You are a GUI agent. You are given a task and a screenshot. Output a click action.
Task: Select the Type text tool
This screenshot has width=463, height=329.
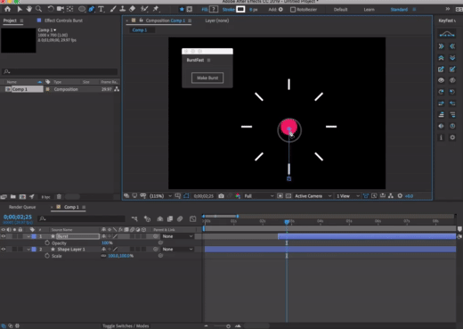coord(102,9)
